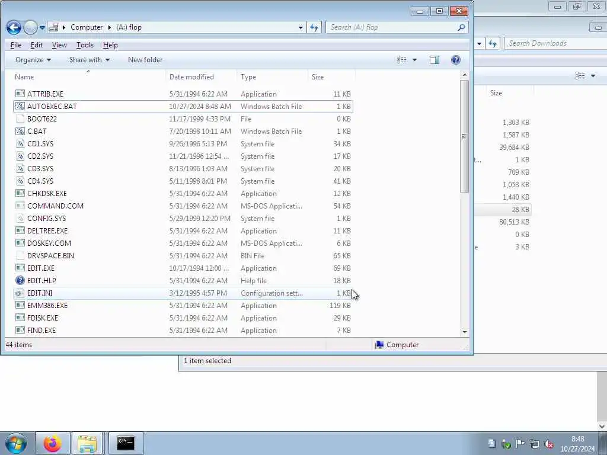
Task: Click the 28 KB row in Downloads window
Action: [x=503, y=210]
